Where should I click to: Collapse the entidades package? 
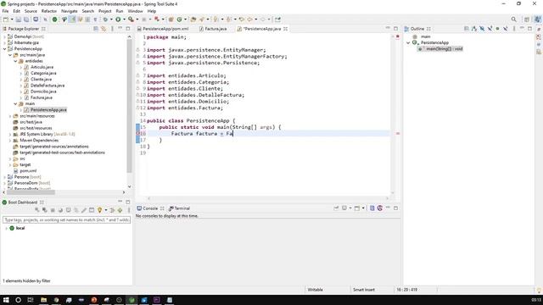pos(15,61)
